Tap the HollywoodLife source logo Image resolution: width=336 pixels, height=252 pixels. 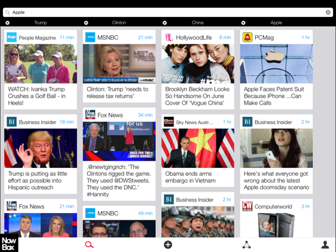tap(169, 37)
